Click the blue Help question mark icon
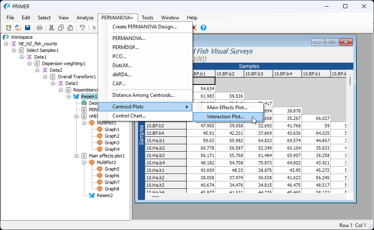This screenshot has height=230, width=374. point(203,28)
